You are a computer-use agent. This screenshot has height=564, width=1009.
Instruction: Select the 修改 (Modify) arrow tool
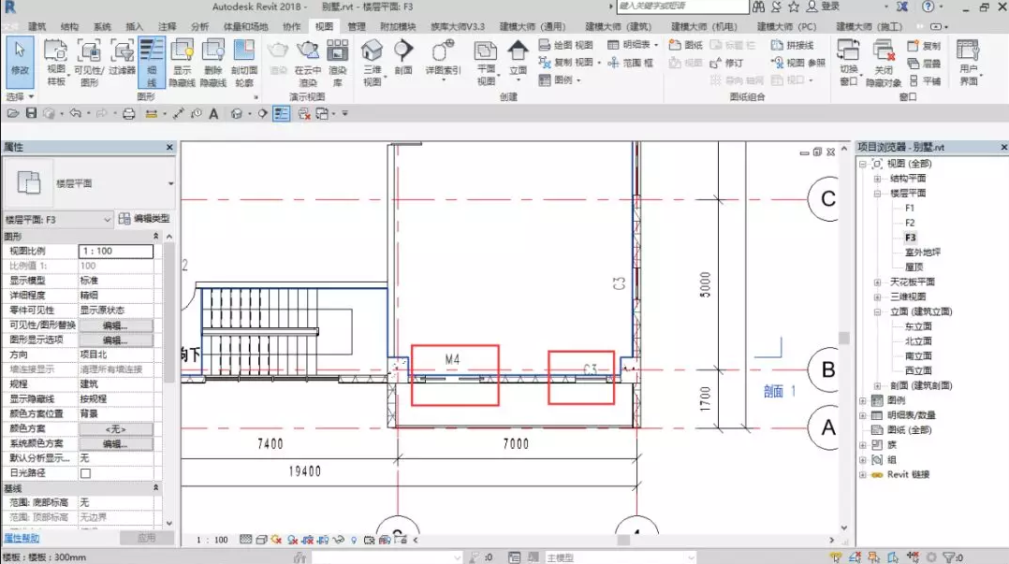(x=19, y=58)
